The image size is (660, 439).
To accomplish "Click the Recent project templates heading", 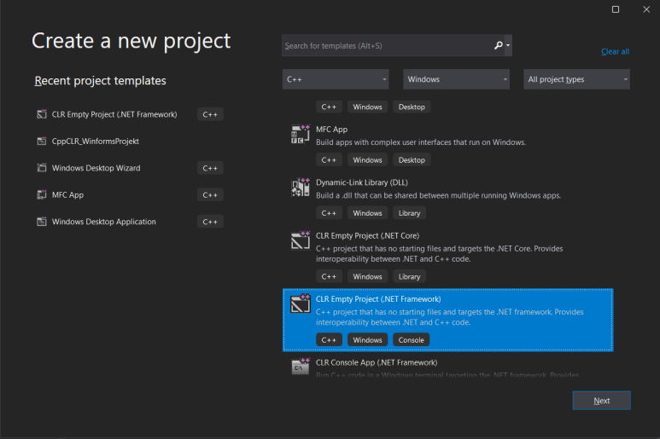I will point(100,81).
